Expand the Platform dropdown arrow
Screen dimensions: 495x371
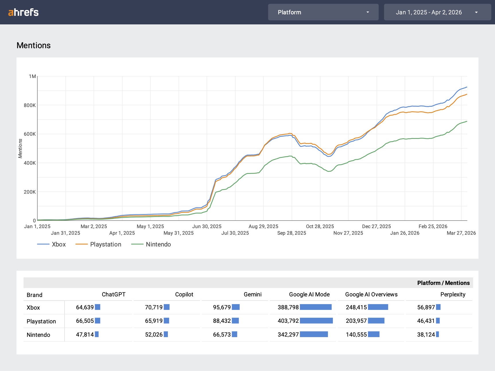pyautogui.click(x=368, y=12)
